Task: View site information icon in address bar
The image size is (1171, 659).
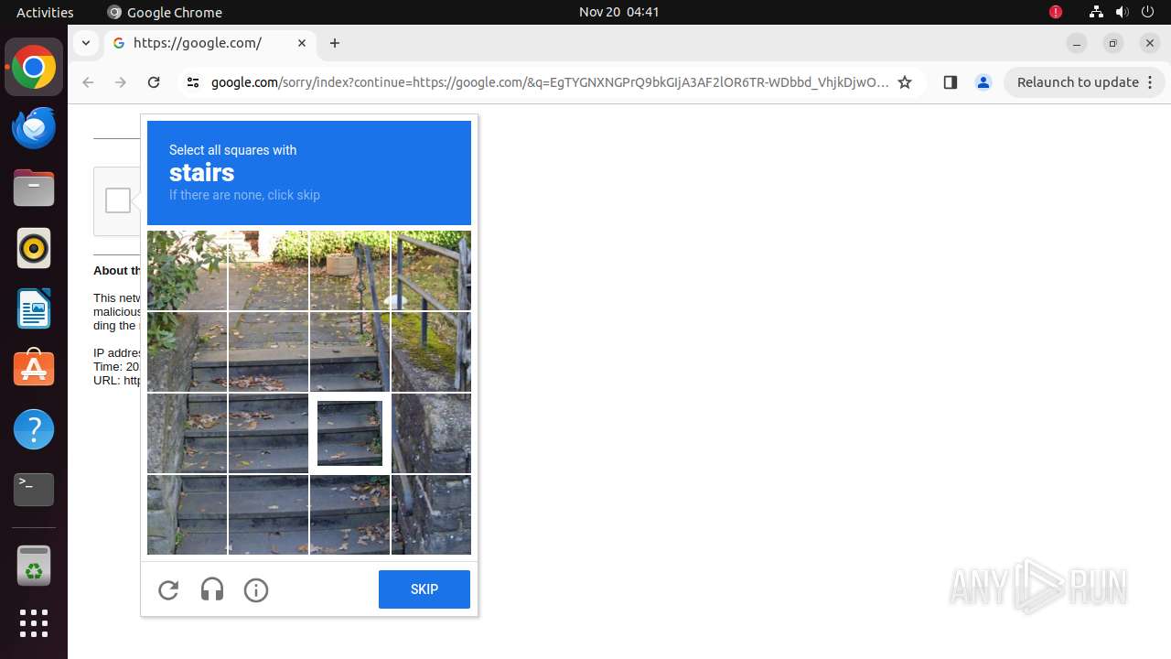Action: click(192, 82)
